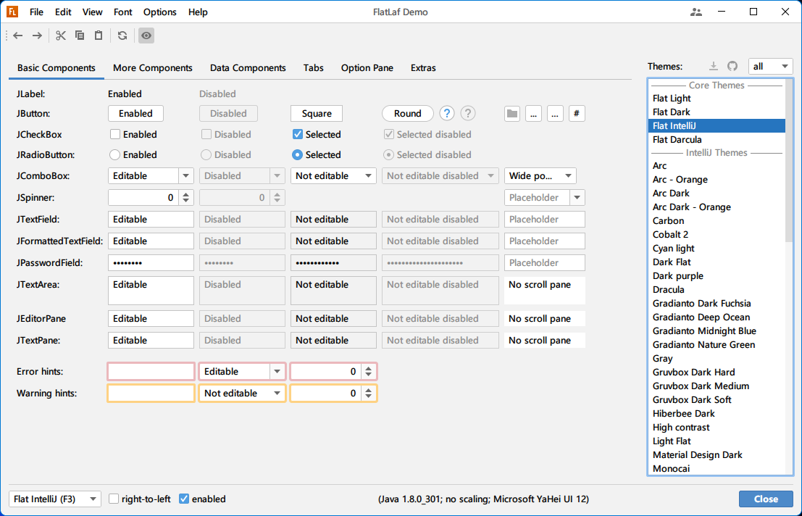Open the Font menu
802x516 pixels.
122,12
